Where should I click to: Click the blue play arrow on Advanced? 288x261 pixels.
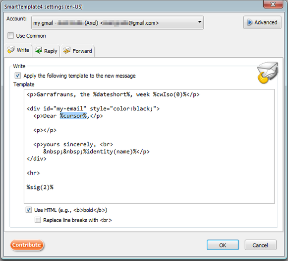pos(250,22)
